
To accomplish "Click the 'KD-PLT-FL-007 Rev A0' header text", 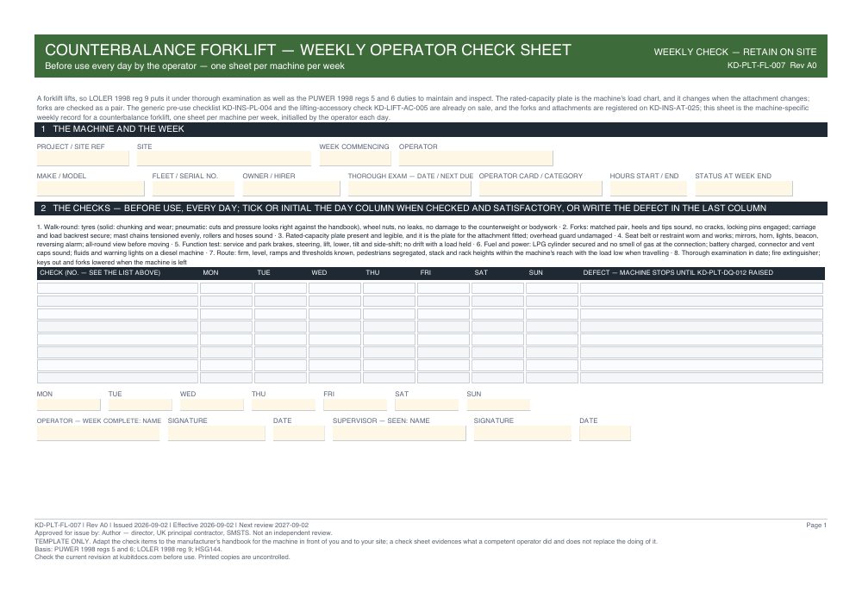I will click(771, 65).
